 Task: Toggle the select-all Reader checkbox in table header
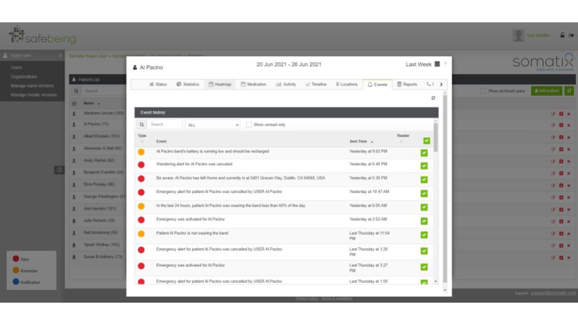(426, 141)
